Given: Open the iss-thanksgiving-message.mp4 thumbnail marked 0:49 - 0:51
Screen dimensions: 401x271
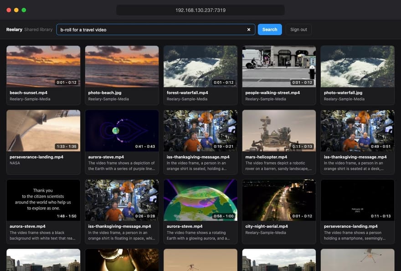Looking at the screenshot, I should pyautogui.click(x=358, y=130).
